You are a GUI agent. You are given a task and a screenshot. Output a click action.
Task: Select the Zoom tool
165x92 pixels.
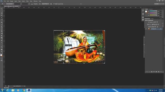(2, 52)
